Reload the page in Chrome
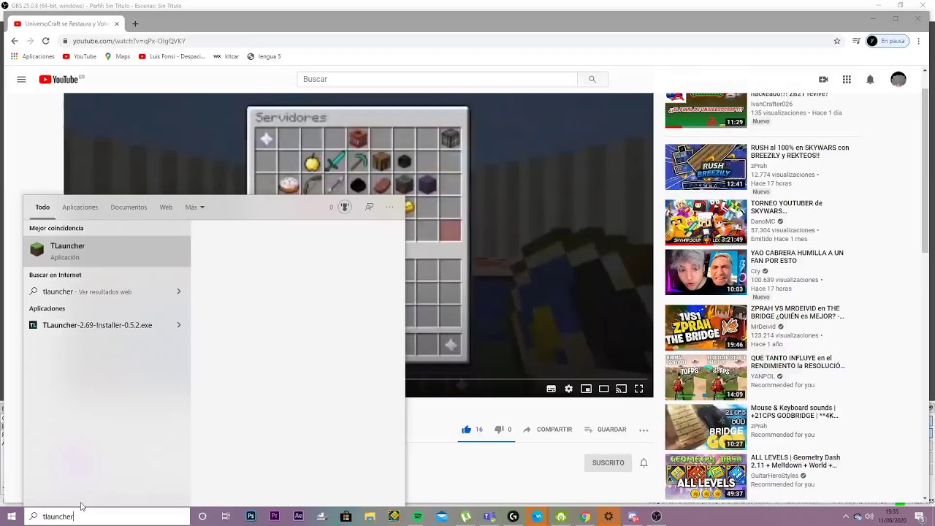Screen dimensions: 935x526 [45, 41]
